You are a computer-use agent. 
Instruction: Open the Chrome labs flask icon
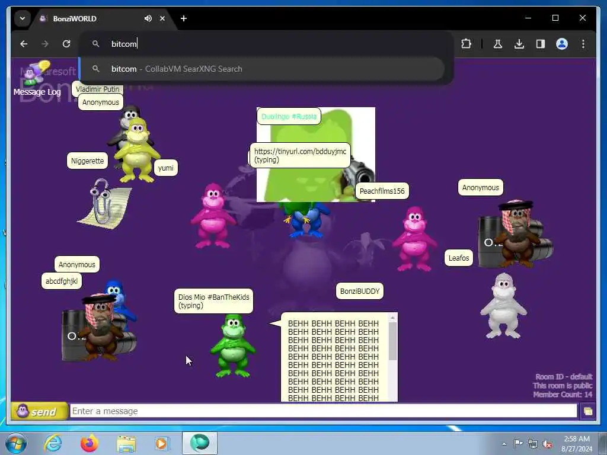tap(498, 44)
